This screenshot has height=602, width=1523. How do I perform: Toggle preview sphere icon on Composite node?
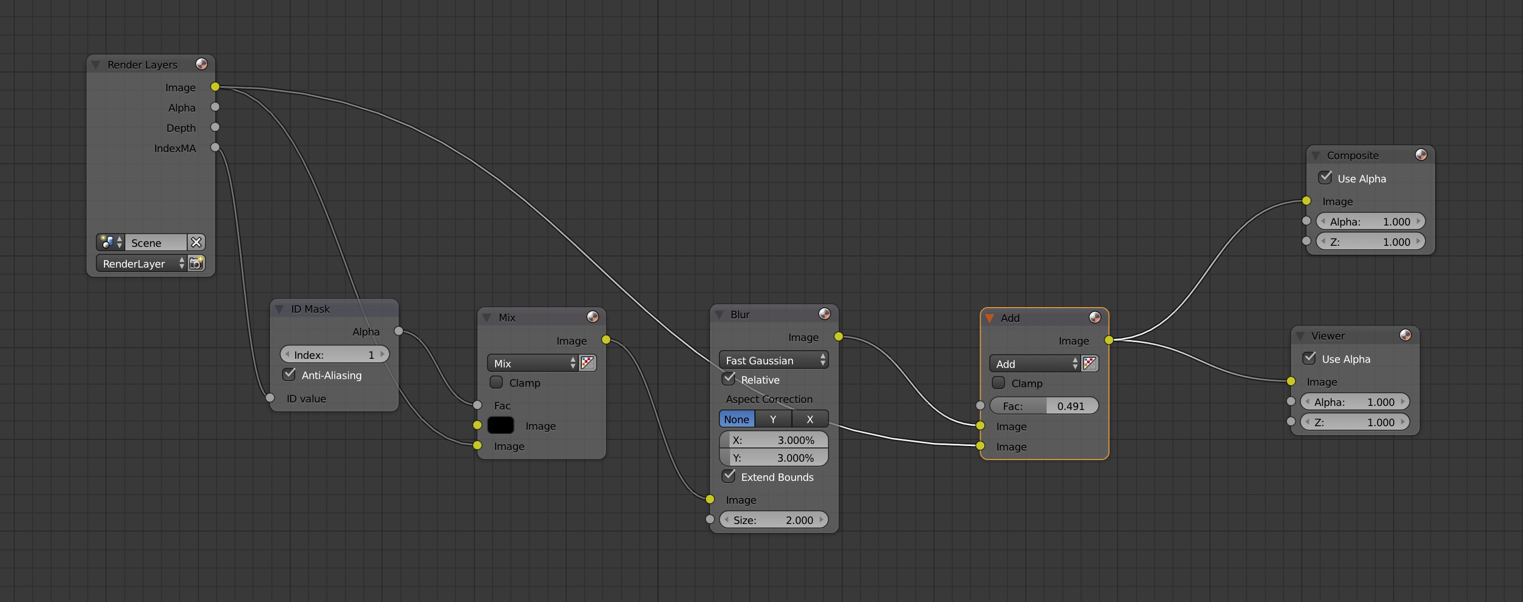pyautogui.click(x=1422, y=155)
